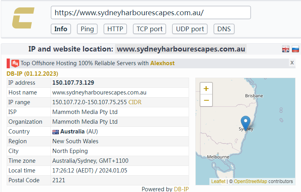
Task: Click the "IP range" row label
Action: coord(19,102)
